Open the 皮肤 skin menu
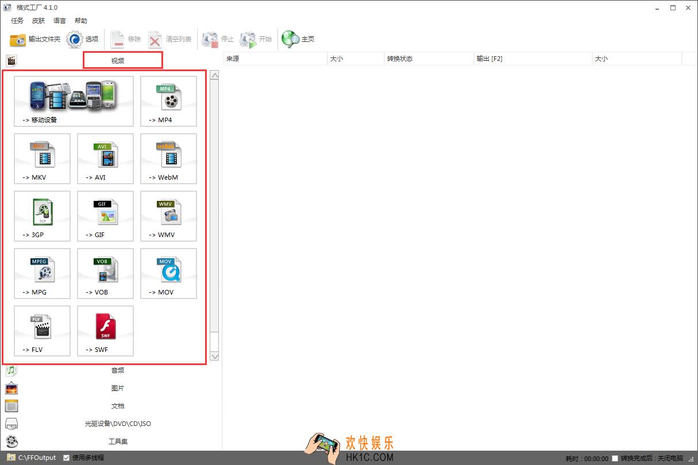698x465 pixels. tap(38, 21)
